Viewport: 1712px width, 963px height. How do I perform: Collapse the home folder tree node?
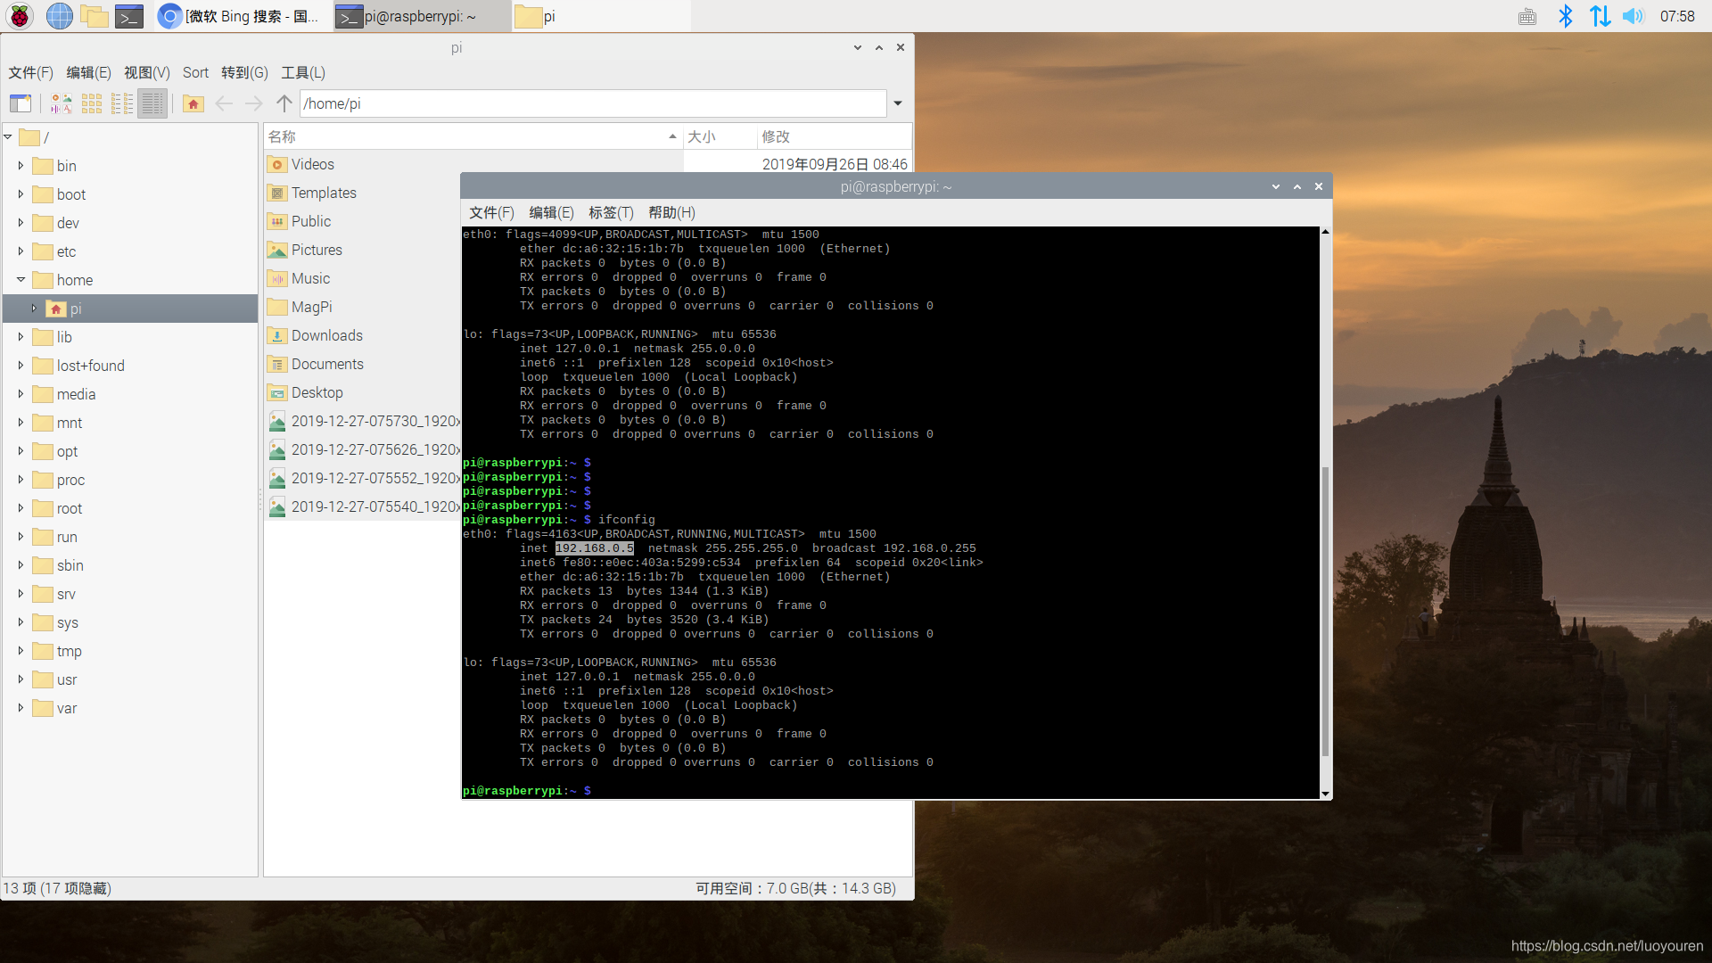pos(21,280)
